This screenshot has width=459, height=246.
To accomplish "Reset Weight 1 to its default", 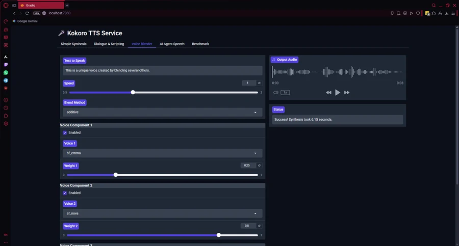I will tap(259, 166).
